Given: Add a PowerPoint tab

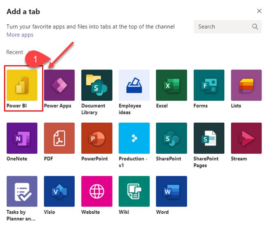Looking at the screenshot, I should tap(97, 138).
